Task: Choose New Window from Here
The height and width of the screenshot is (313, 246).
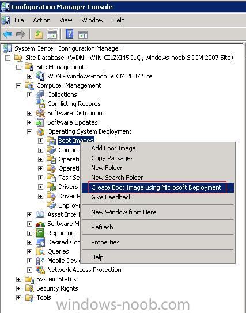Action: [x=158, y=212]
